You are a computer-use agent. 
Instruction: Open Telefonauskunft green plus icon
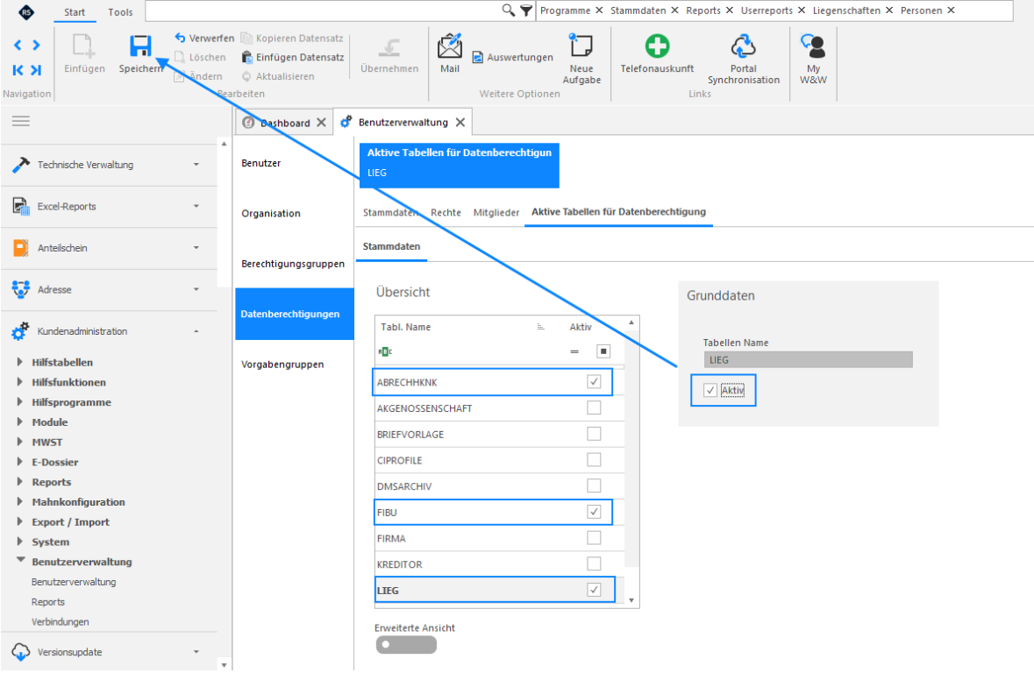(x=657, y=46)
